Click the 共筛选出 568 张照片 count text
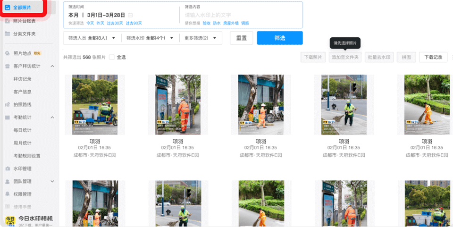The image size is (453, 227). coord(84,57)
